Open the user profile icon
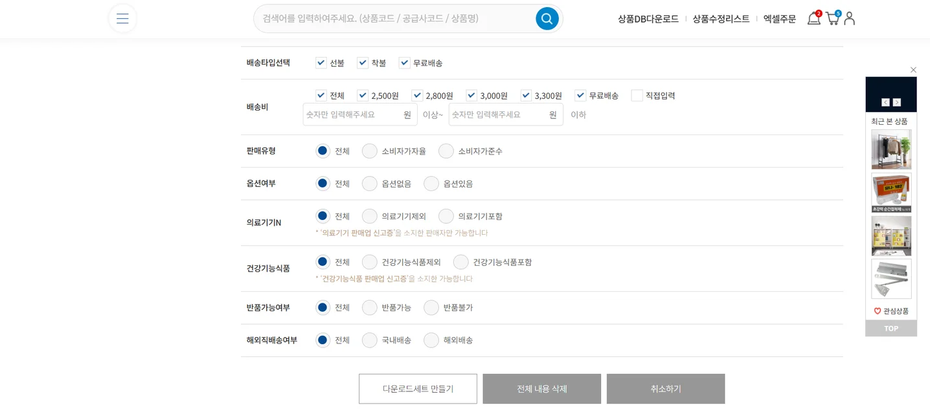The image size is (930, 414). tap(849, 19)
